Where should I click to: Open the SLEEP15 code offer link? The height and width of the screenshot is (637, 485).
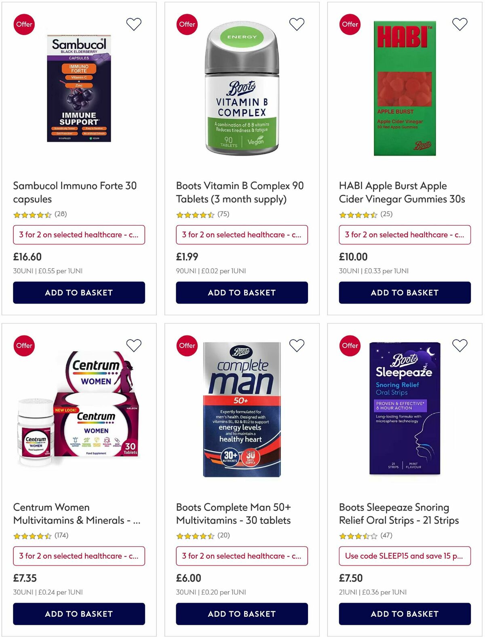(x=405, y=556)
